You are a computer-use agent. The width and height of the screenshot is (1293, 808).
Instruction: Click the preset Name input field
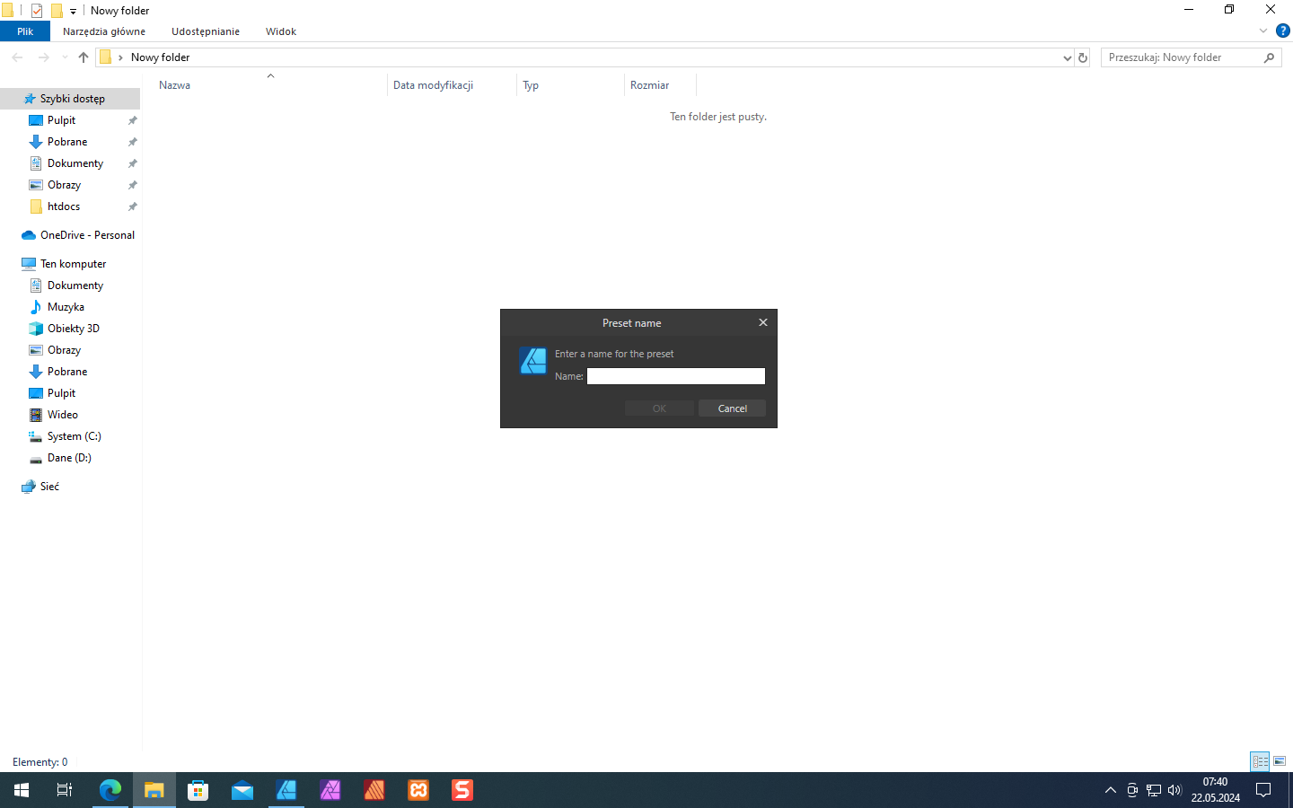tap(675, 375)
